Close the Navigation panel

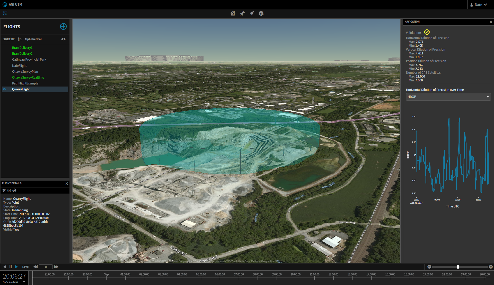(491, 22)
